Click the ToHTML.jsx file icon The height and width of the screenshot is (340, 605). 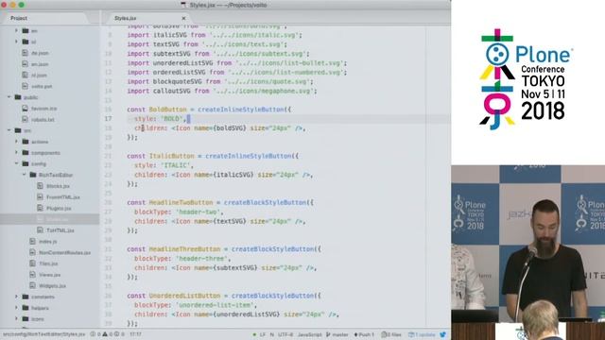click(x=40, y=230)
